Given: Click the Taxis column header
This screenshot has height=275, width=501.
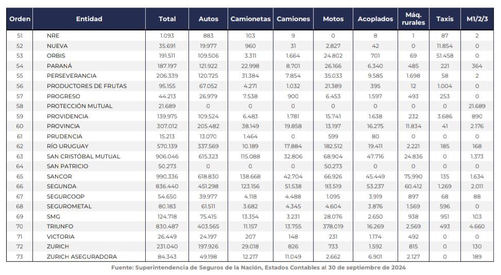Looking at the screenshot, I should [x=445, y=19].
